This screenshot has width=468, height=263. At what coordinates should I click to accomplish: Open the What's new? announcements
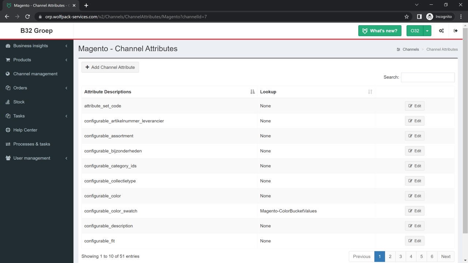point(380,31)
